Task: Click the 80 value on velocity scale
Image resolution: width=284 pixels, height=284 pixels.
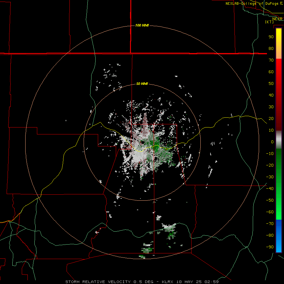Action: tap(271, 49)
